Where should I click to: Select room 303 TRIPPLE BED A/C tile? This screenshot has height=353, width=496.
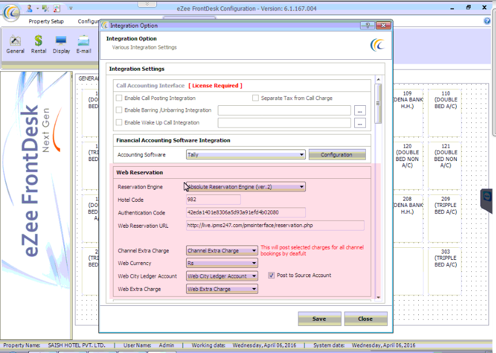445,271
